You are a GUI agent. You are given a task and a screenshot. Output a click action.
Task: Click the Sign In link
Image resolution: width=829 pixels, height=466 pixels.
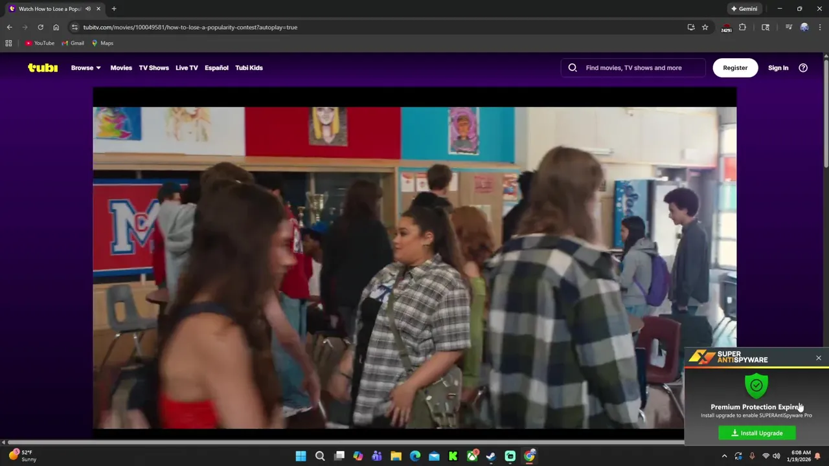pyautogui.click(x=778, y=67)
